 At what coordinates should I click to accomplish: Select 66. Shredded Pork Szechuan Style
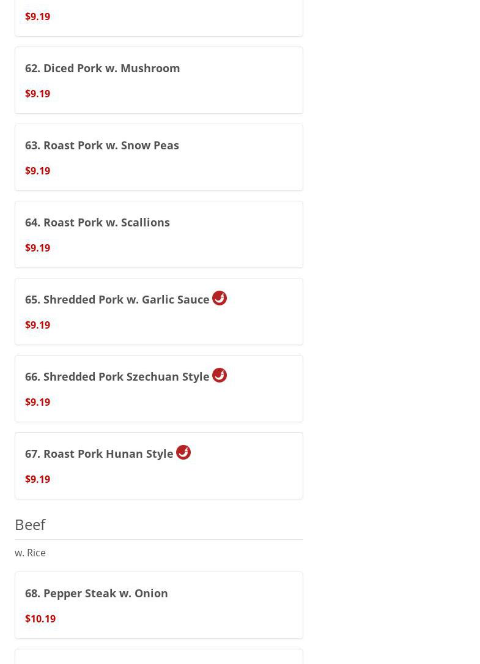(x=117, y=376)
